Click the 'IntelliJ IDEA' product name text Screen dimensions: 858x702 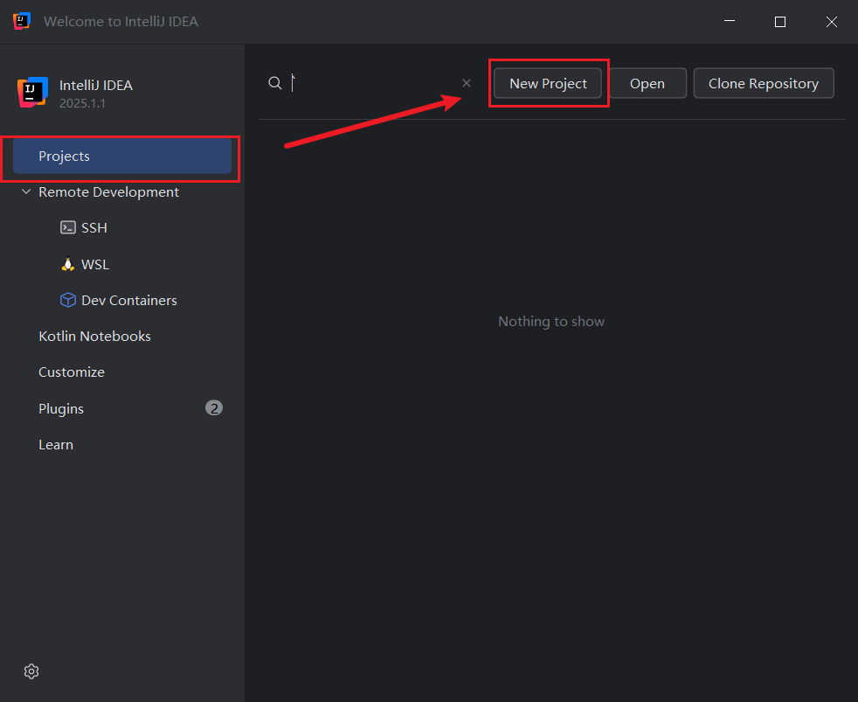[x=96, y=86]
